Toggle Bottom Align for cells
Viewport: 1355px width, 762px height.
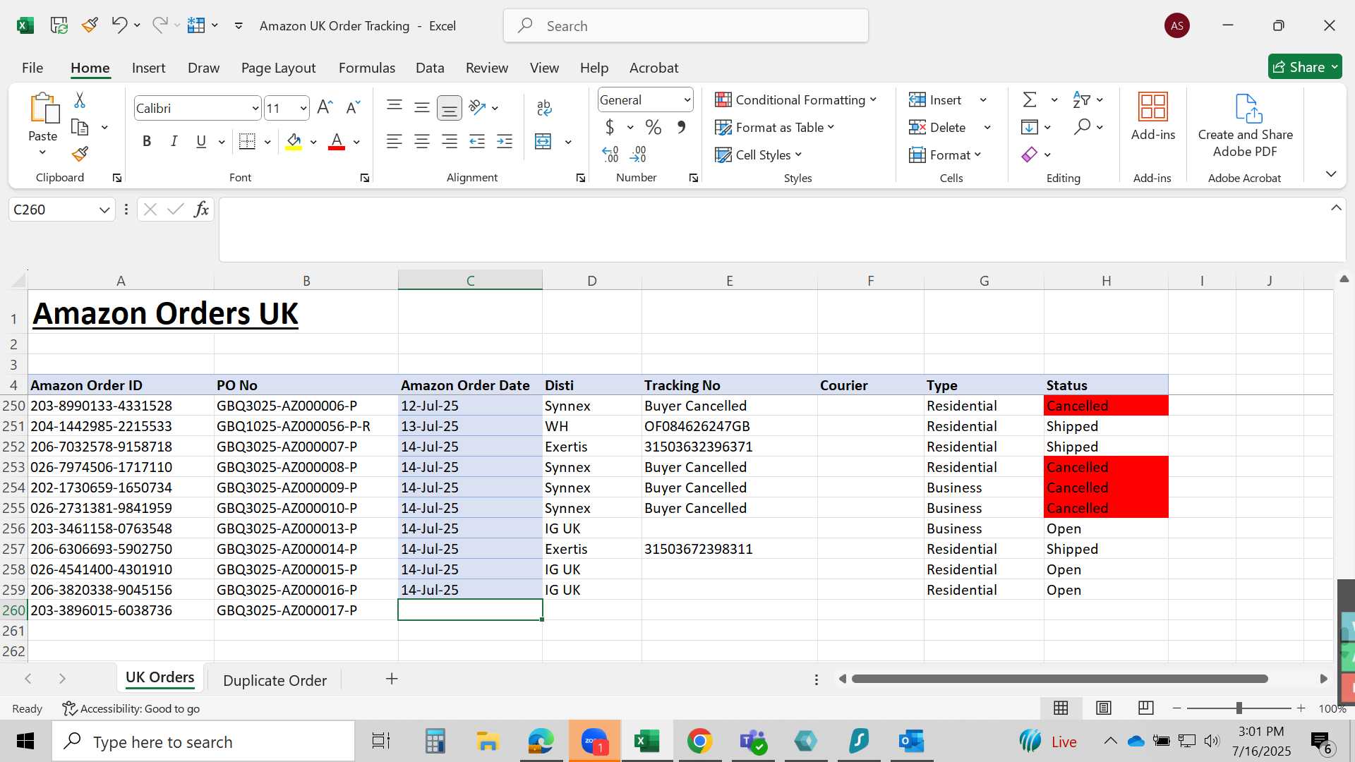click(450, 108)
